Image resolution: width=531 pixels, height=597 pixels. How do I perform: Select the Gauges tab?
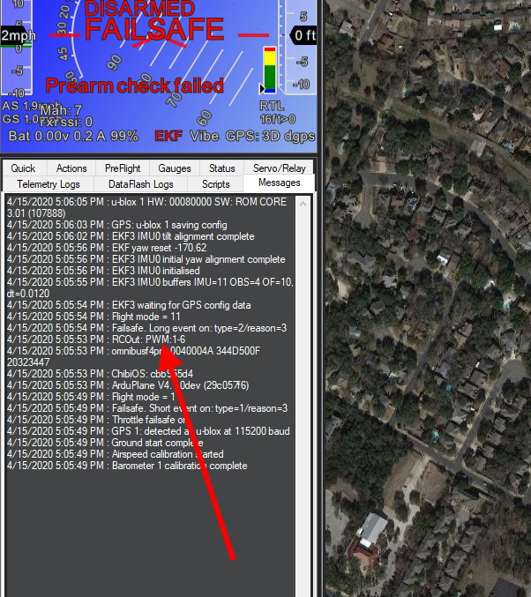point(173,168)
